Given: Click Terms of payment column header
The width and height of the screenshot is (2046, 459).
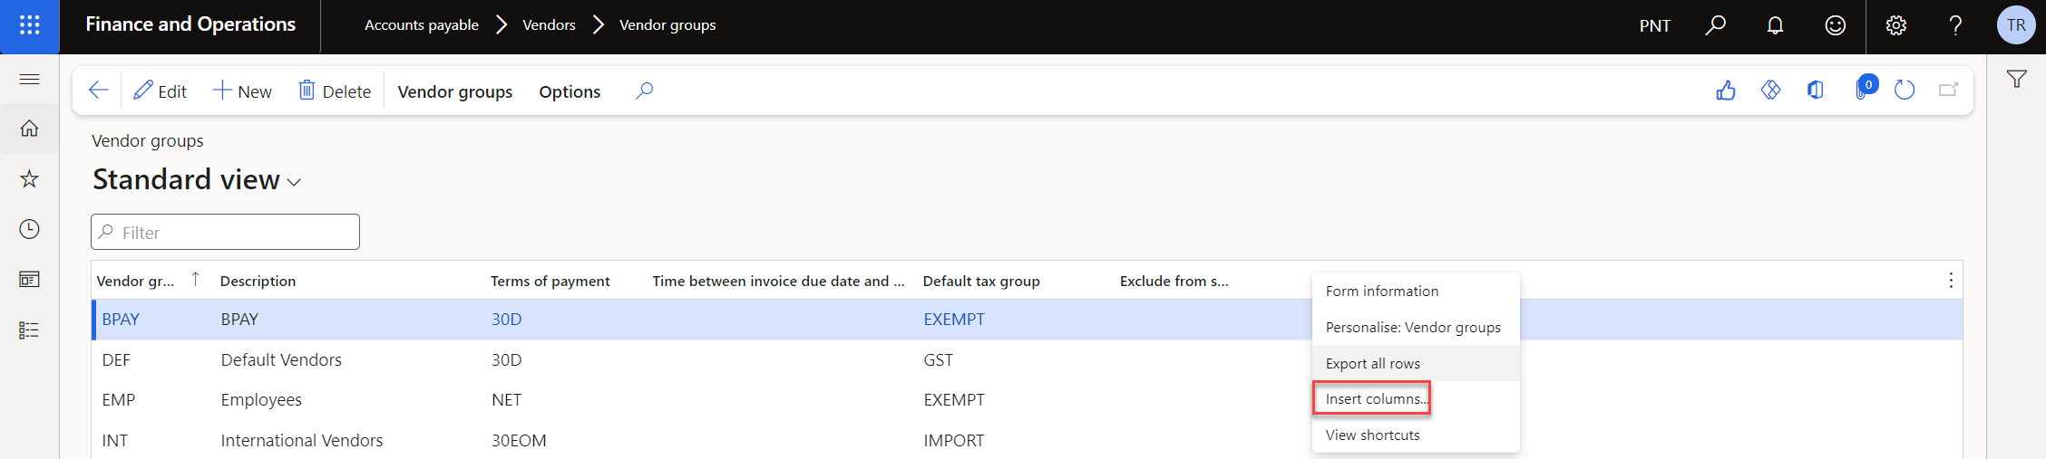Looking at the screenshot, I should coord(550,281).
